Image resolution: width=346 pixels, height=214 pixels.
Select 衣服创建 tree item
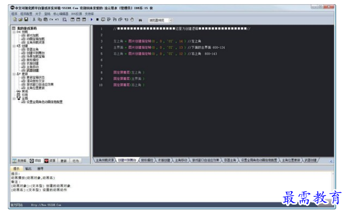pos(32,64)
